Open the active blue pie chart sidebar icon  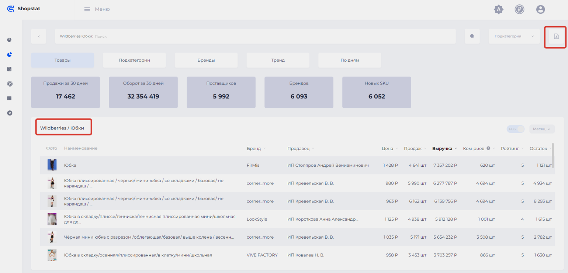pos(10,55)
